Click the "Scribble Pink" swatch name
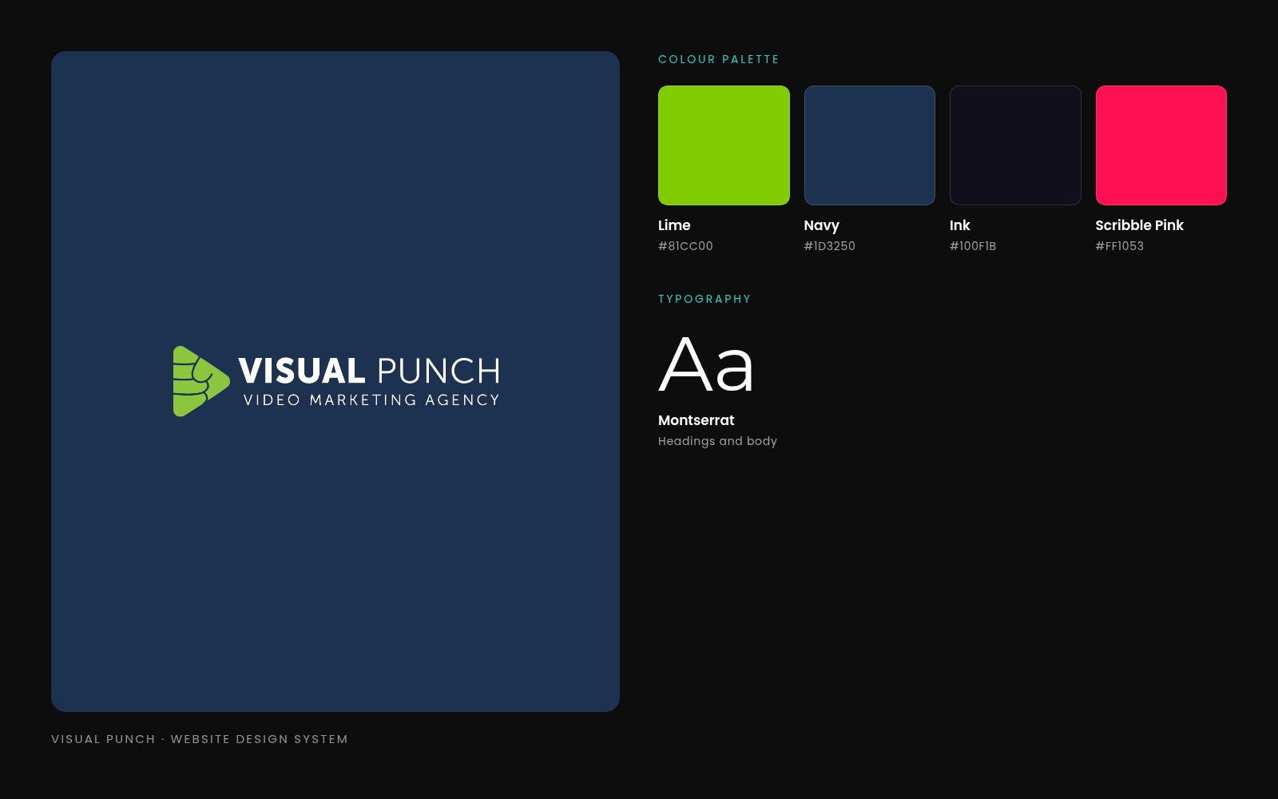 pos(1140,225)
